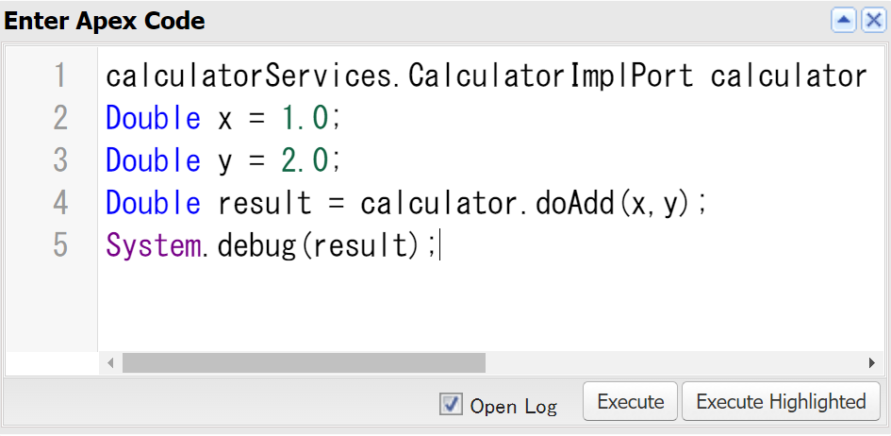Place cursor on the value 2.0
Viewport: 891px width, 436px height.
click(305, 160)
